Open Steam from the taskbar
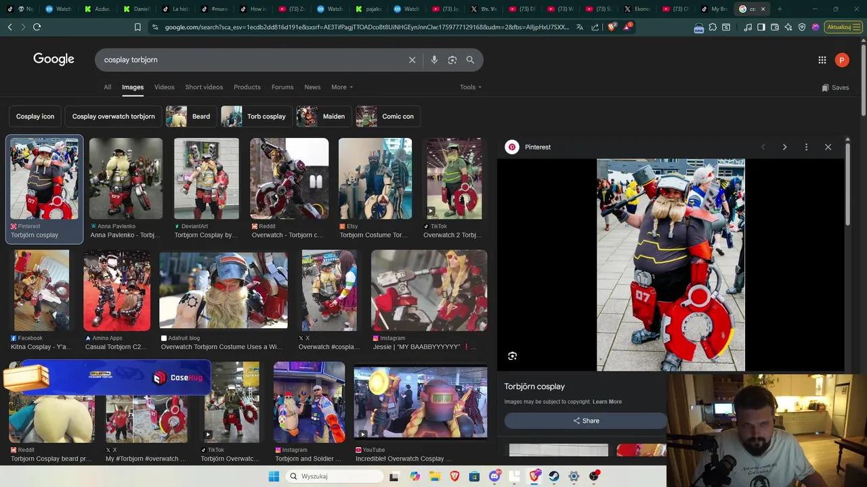The width and height of the screenshot is (867, 487). [554, 476]
